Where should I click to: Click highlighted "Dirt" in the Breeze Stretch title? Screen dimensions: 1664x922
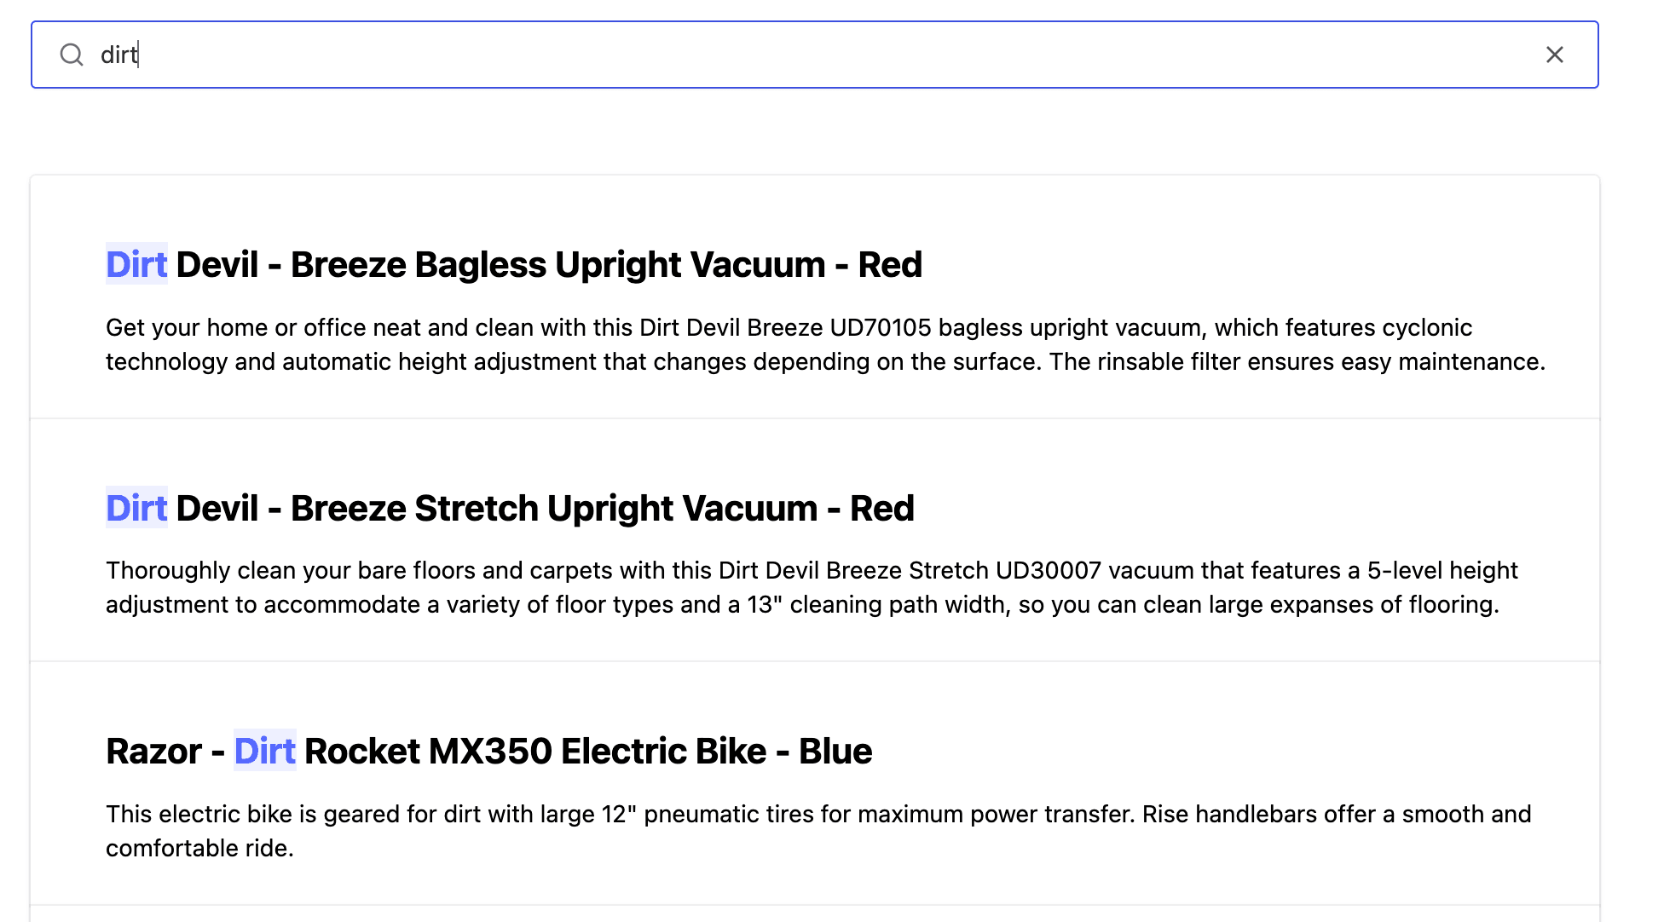click(x=136, y=509)
